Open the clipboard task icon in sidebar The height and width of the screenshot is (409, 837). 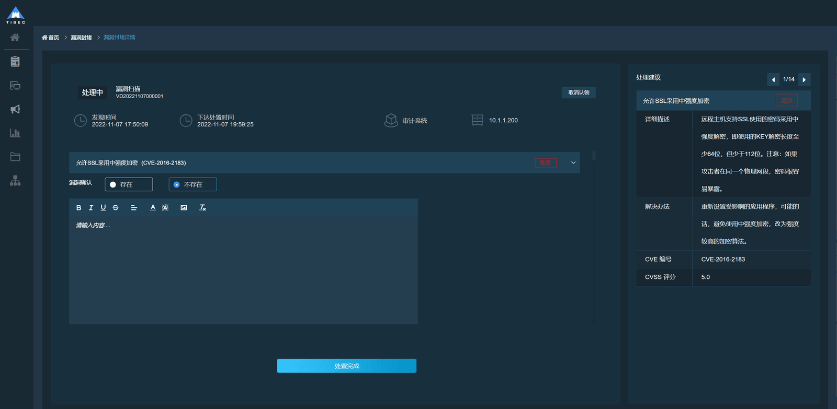pos(15,62)
